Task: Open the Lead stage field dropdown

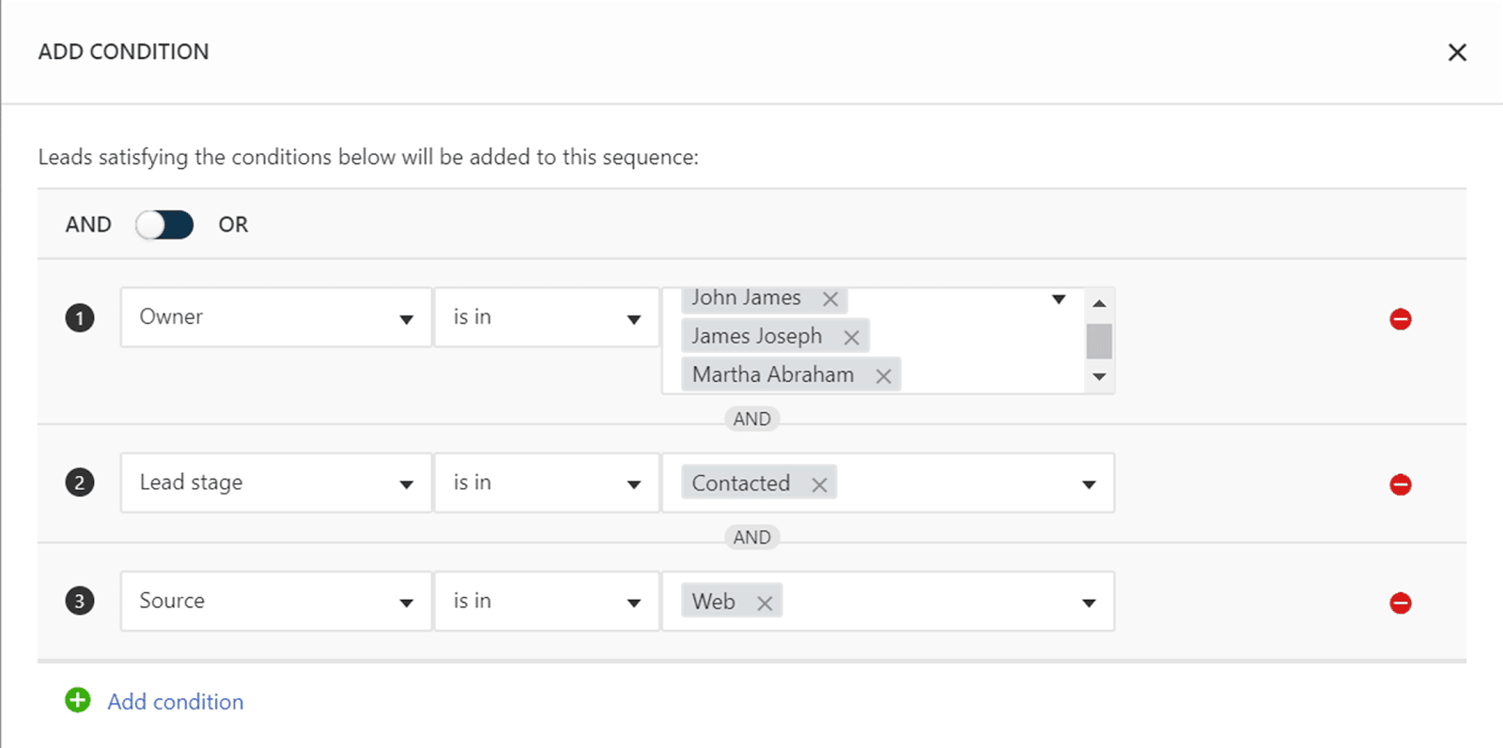Action: coord(275,483)
